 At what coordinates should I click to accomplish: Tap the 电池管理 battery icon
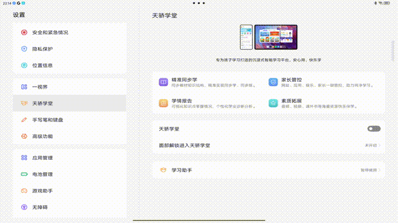(x=24, y=174)
